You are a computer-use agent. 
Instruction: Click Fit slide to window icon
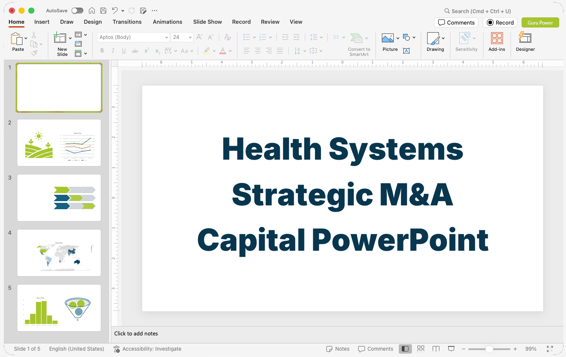(x=550, y=349)
